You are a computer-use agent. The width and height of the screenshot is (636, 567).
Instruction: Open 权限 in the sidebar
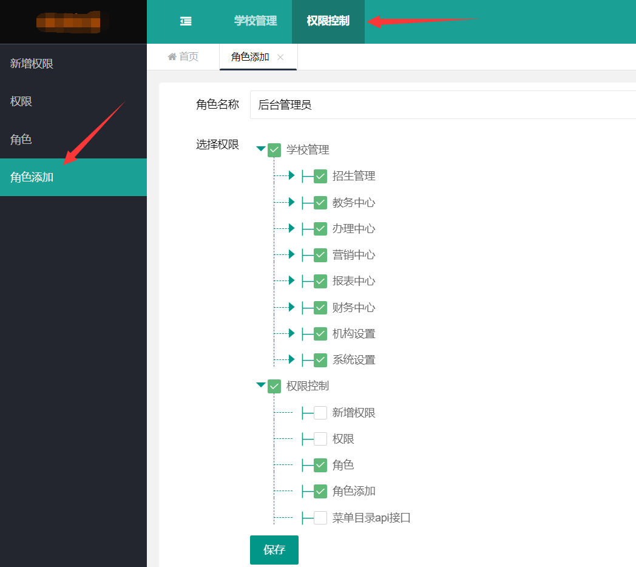pos(73,101)
